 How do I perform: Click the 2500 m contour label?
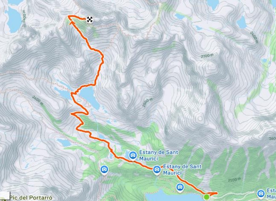[x=147, y=103]
